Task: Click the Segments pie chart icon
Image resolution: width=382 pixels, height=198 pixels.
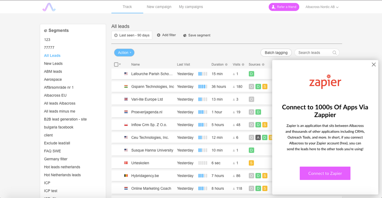Action: coord(46,31)
